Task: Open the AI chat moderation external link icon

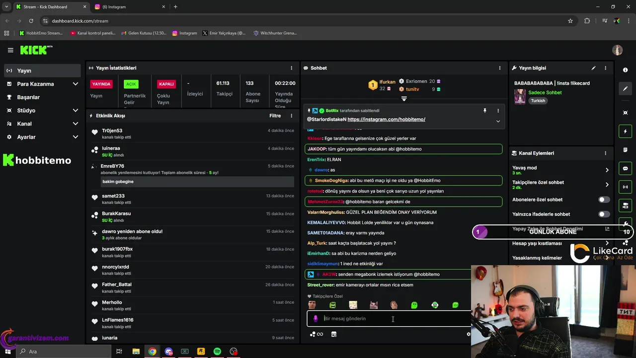Action: pos(607,229)
